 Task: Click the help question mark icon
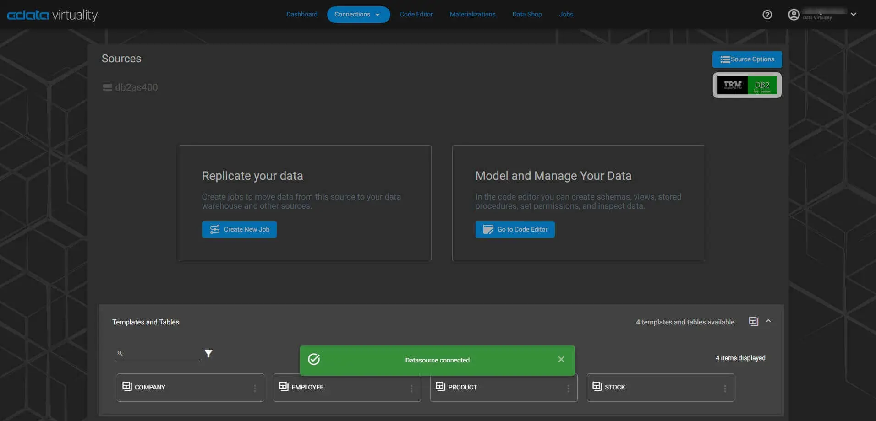(x=767, y=15)
